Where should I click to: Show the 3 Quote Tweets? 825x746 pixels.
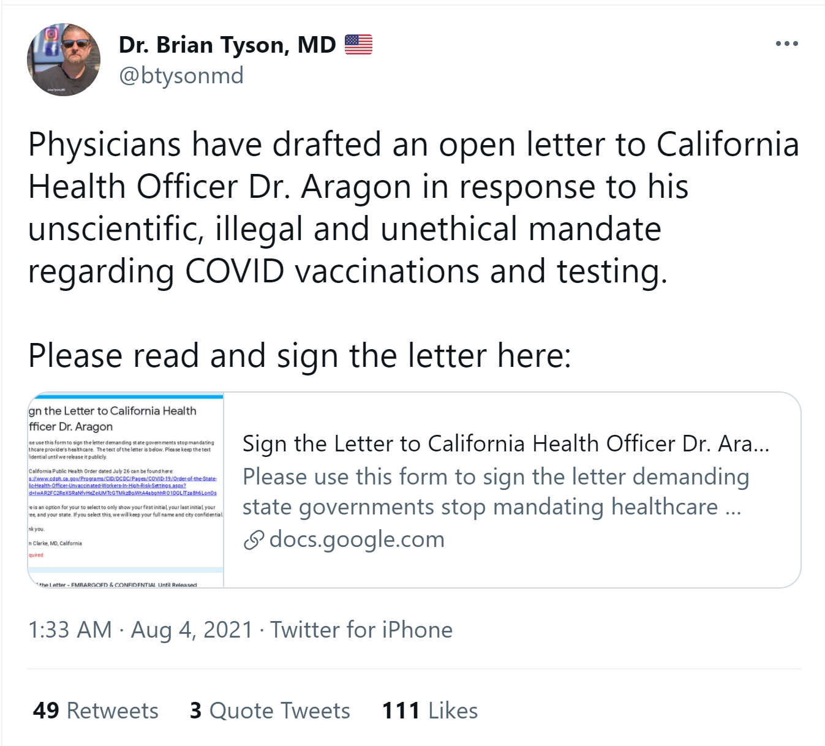pos(269,710)
